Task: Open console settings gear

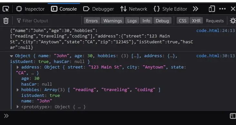Action: click(233, 21)
